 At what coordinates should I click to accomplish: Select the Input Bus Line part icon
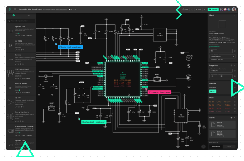(10, 31)
